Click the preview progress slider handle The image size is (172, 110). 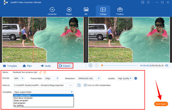pyautogui.click(x=102, y=66)
